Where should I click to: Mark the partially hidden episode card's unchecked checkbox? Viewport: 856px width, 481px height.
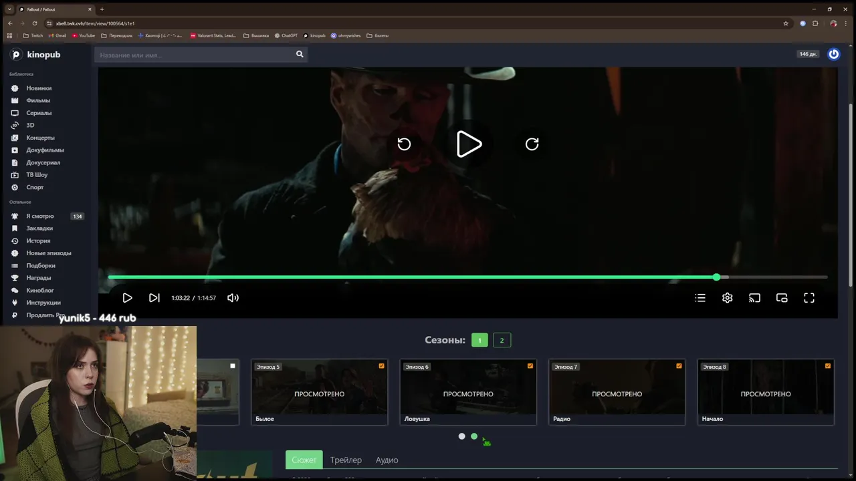(x=233, y=366)
